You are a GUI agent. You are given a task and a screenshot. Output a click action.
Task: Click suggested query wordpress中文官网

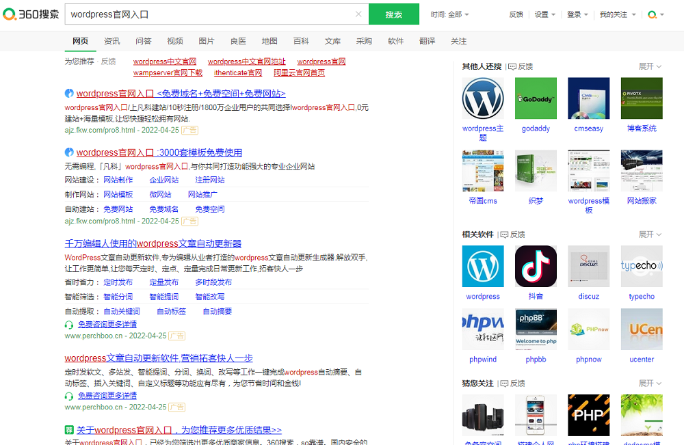coord(164,62)
